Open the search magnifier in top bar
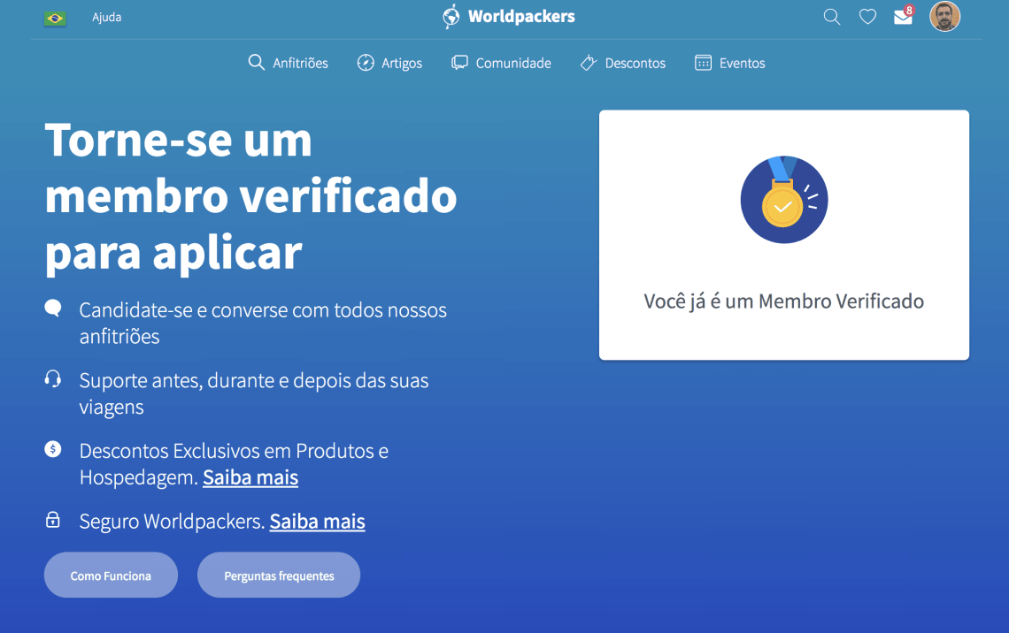The image size is (1009, 633). (832, 17)
